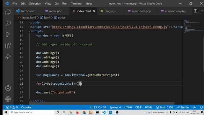The image size is (204, 115).
Task: Open the editor More Actions ellipsis
Action: (201, 11)
